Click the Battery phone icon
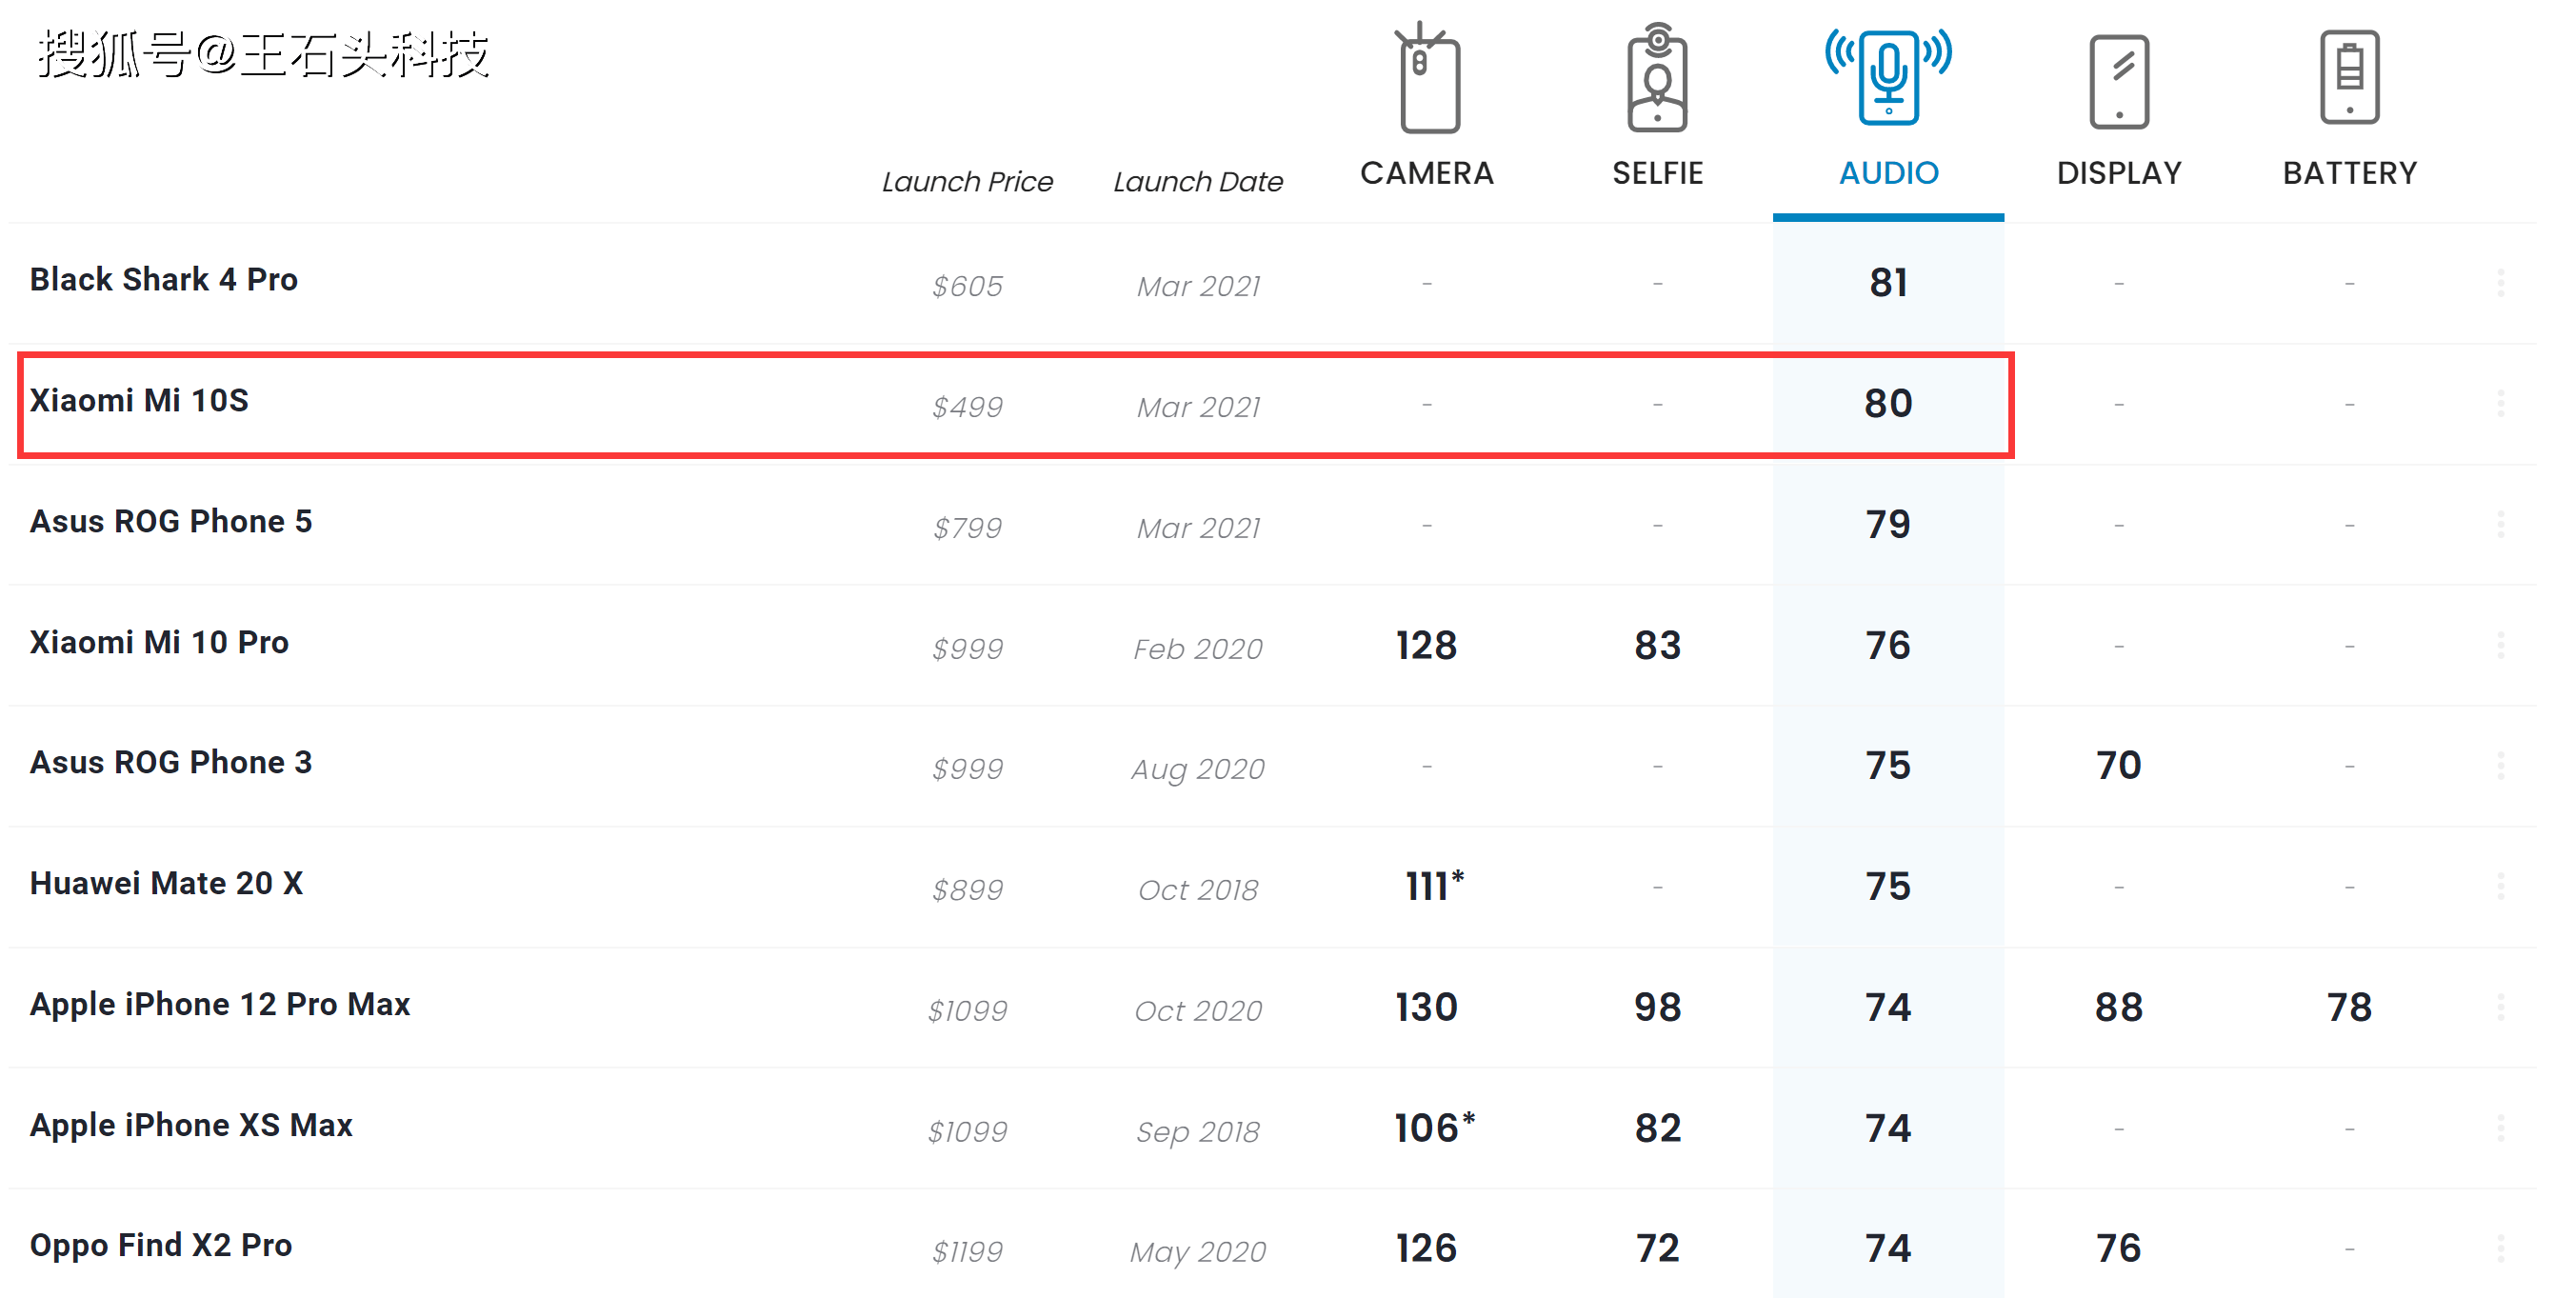The height and width of the screenshot is (1298, 2554). coord(2348,77)
